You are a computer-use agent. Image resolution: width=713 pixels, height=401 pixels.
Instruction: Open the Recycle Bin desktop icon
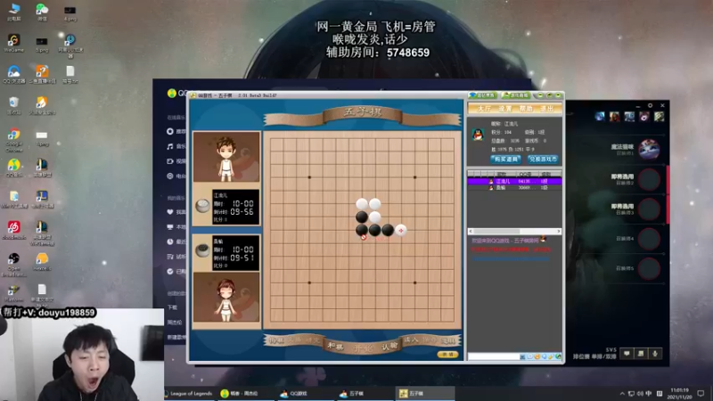13,105
